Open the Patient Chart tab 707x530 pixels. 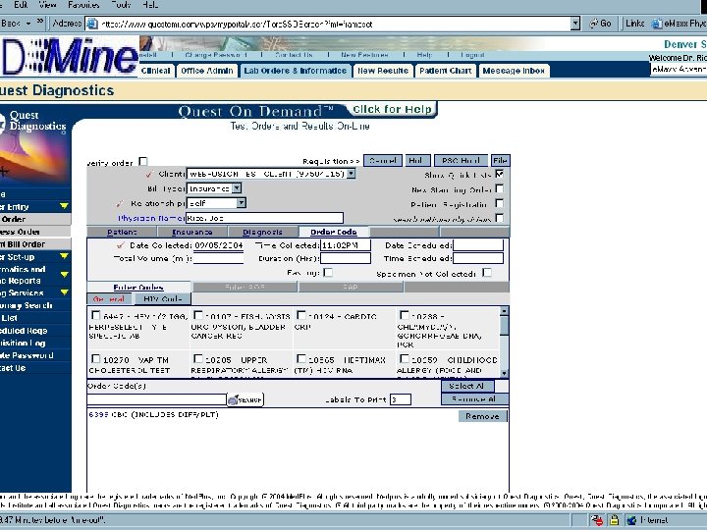446,71
